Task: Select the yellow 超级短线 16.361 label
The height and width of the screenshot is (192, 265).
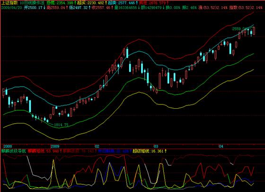Action: point(148,151)
